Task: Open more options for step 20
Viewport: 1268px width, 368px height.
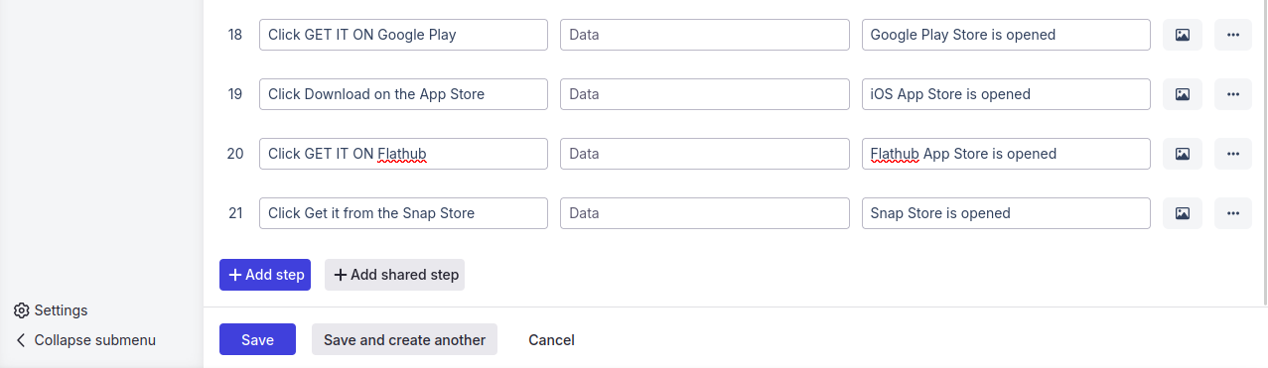Action: (x=1233, y=154)
